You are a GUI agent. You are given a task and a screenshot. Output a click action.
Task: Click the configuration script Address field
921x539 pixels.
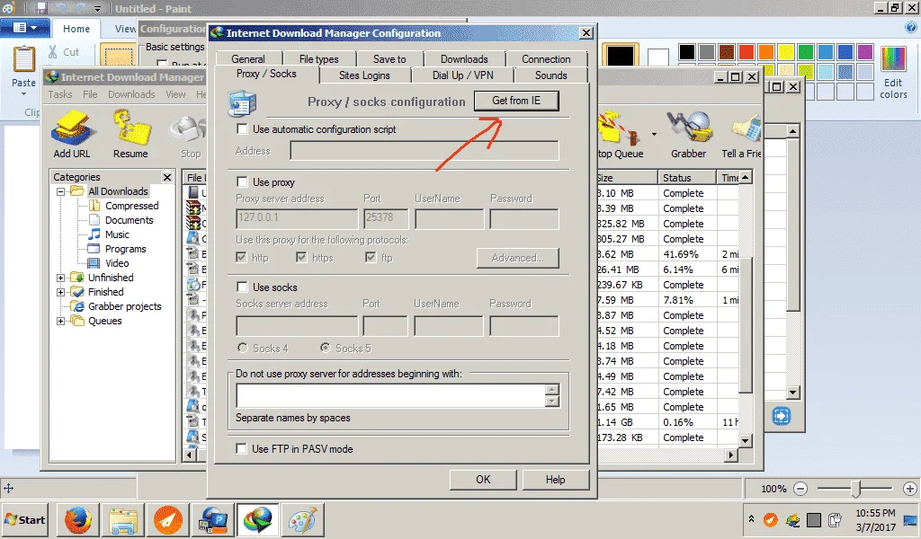tap(425, 151)
